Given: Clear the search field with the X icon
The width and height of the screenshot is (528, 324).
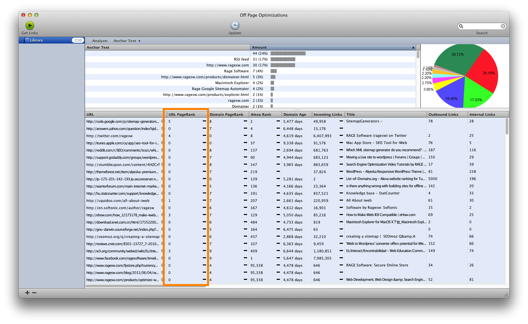Looking at the screenshot, I should coord(503,26).
